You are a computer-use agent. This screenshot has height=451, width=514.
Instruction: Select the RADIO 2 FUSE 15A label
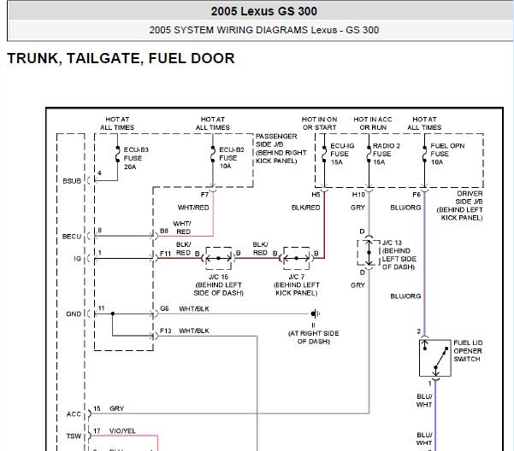[x=387, y=154]
